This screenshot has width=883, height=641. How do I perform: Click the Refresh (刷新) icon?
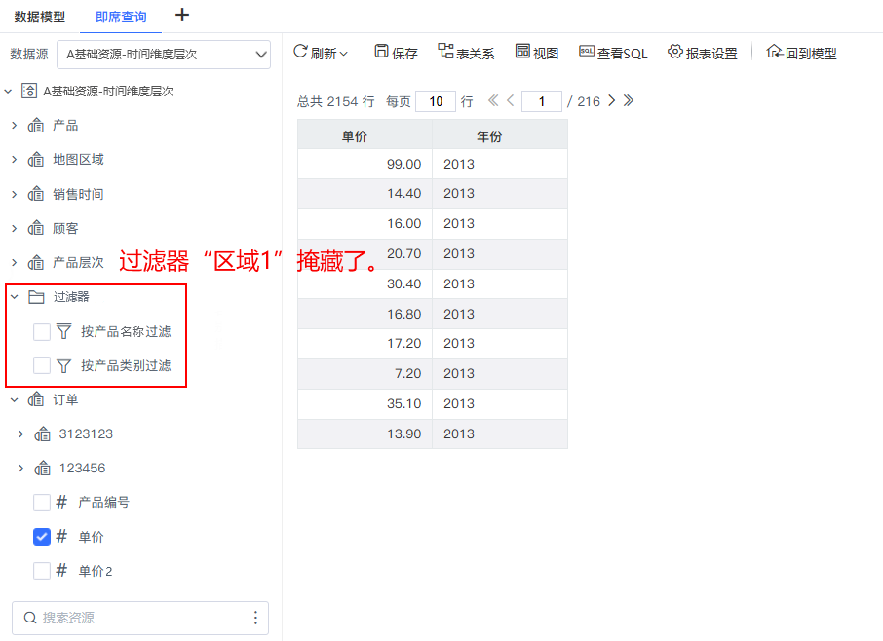300,52
